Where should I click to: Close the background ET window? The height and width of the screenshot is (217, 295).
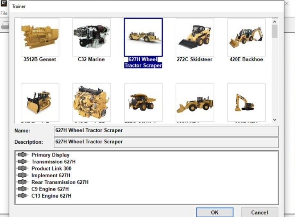tap(286, 3)
